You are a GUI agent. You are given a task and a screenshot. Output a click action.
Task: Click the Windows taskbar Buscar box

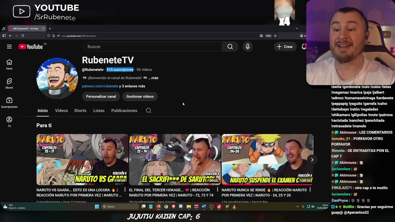(121, 207)
